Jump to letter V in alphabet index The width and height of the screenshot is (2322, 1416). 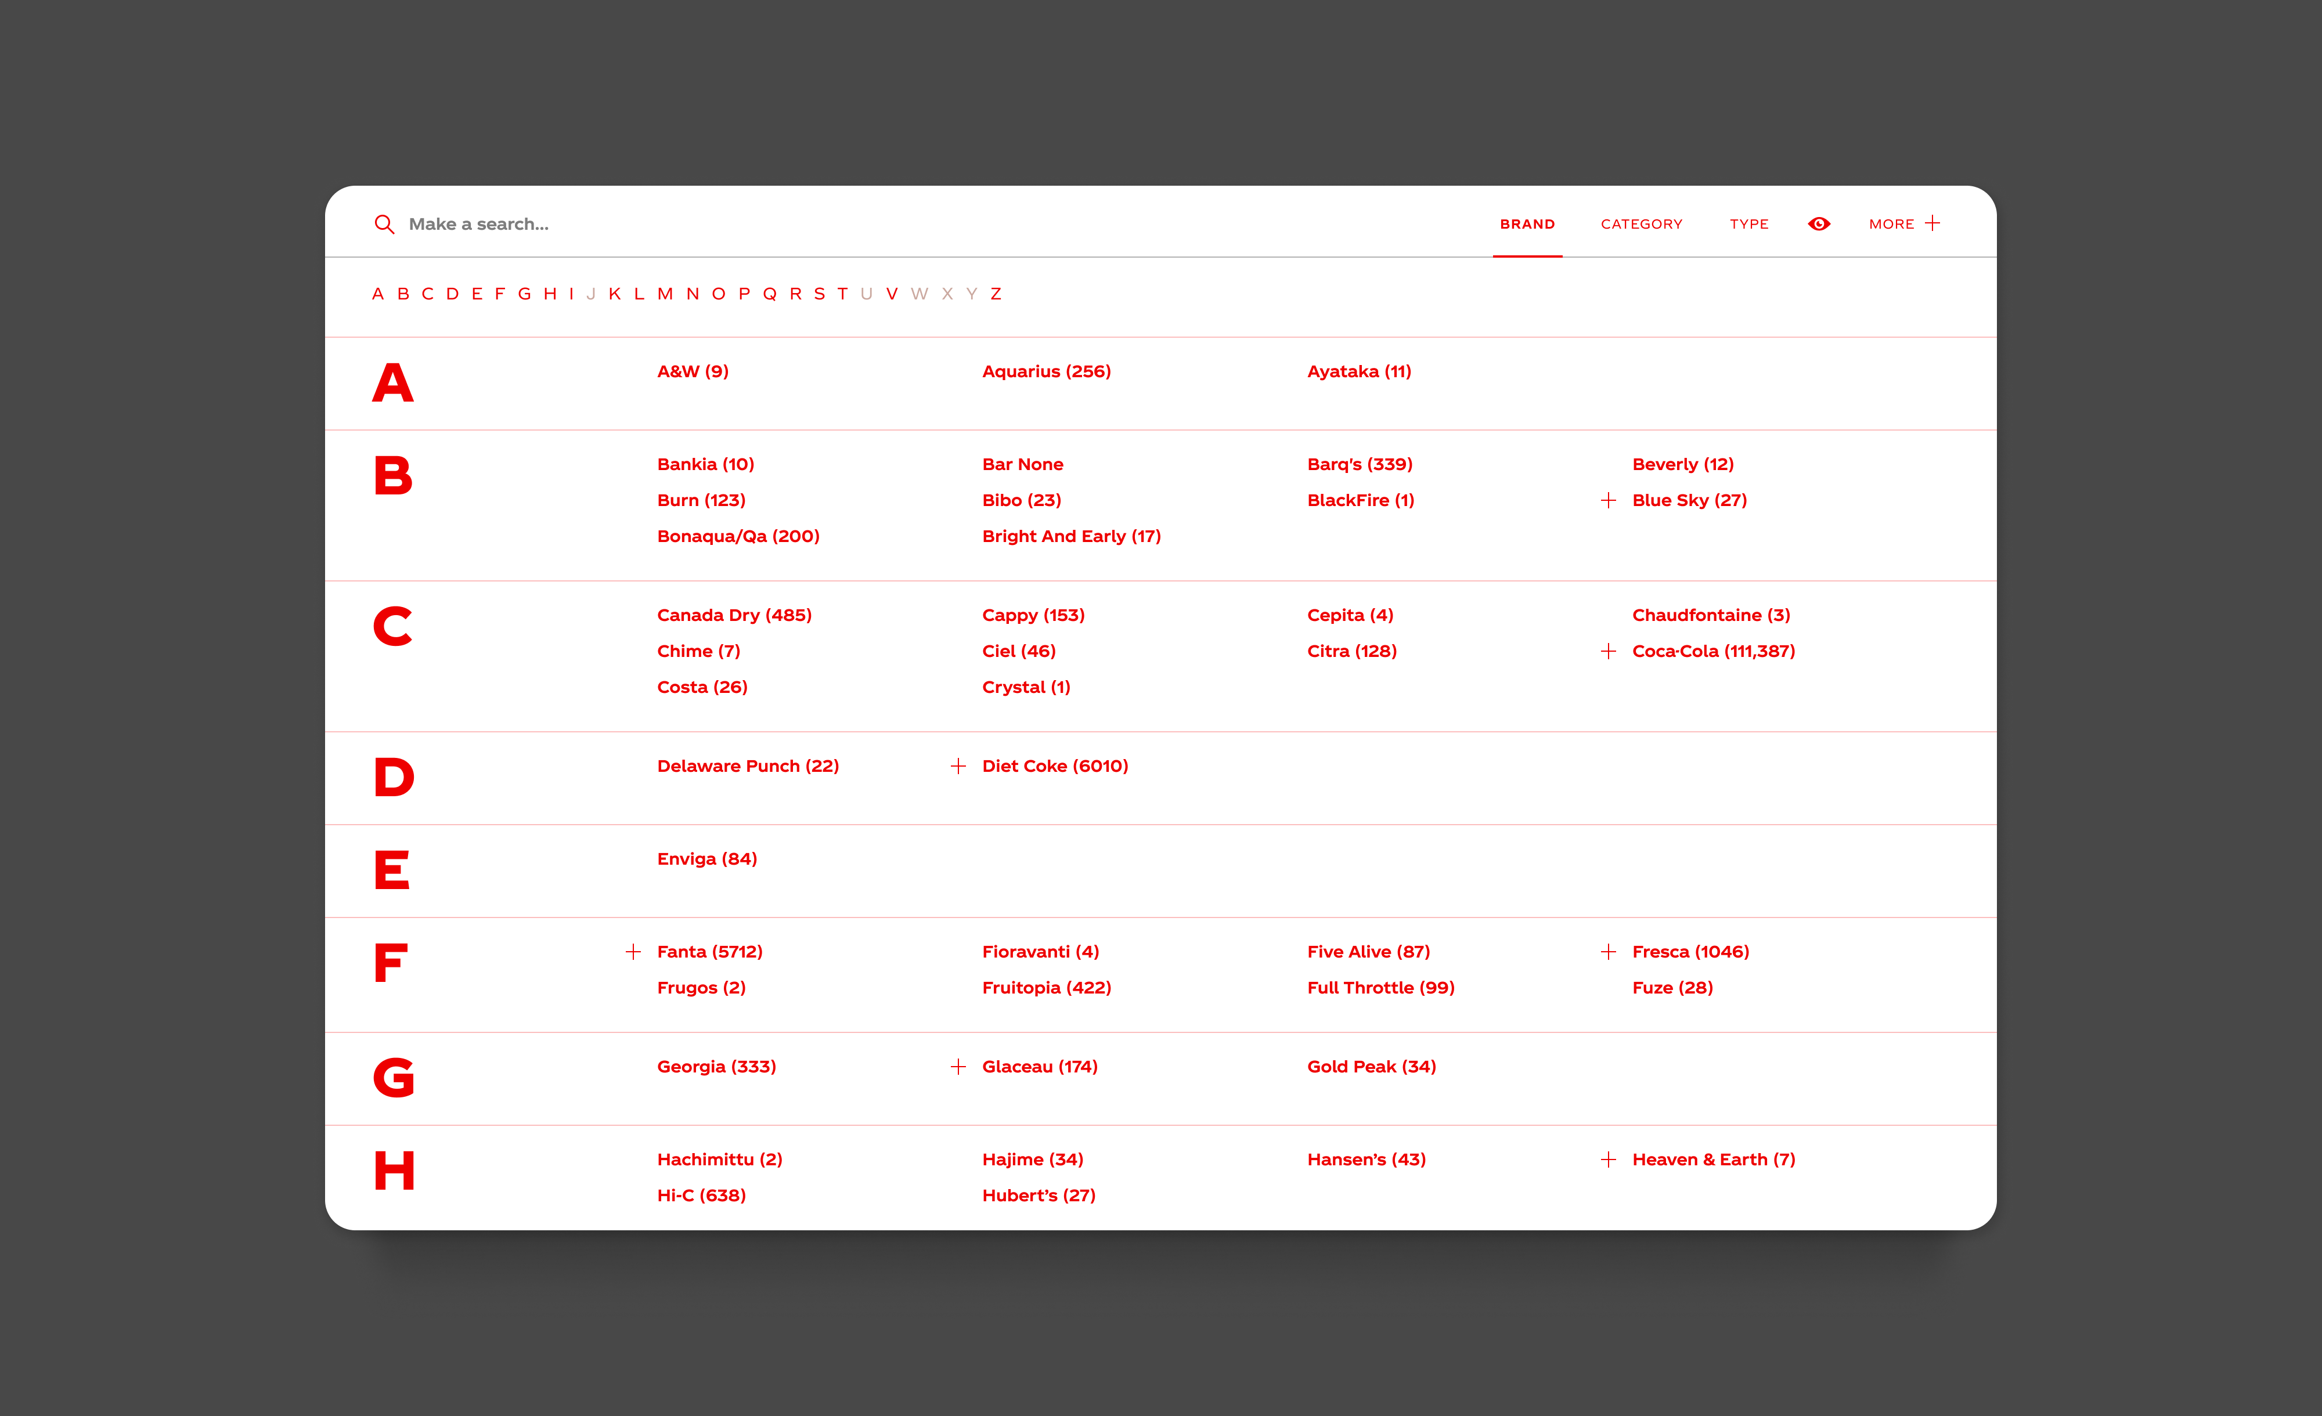coord(892,294)
